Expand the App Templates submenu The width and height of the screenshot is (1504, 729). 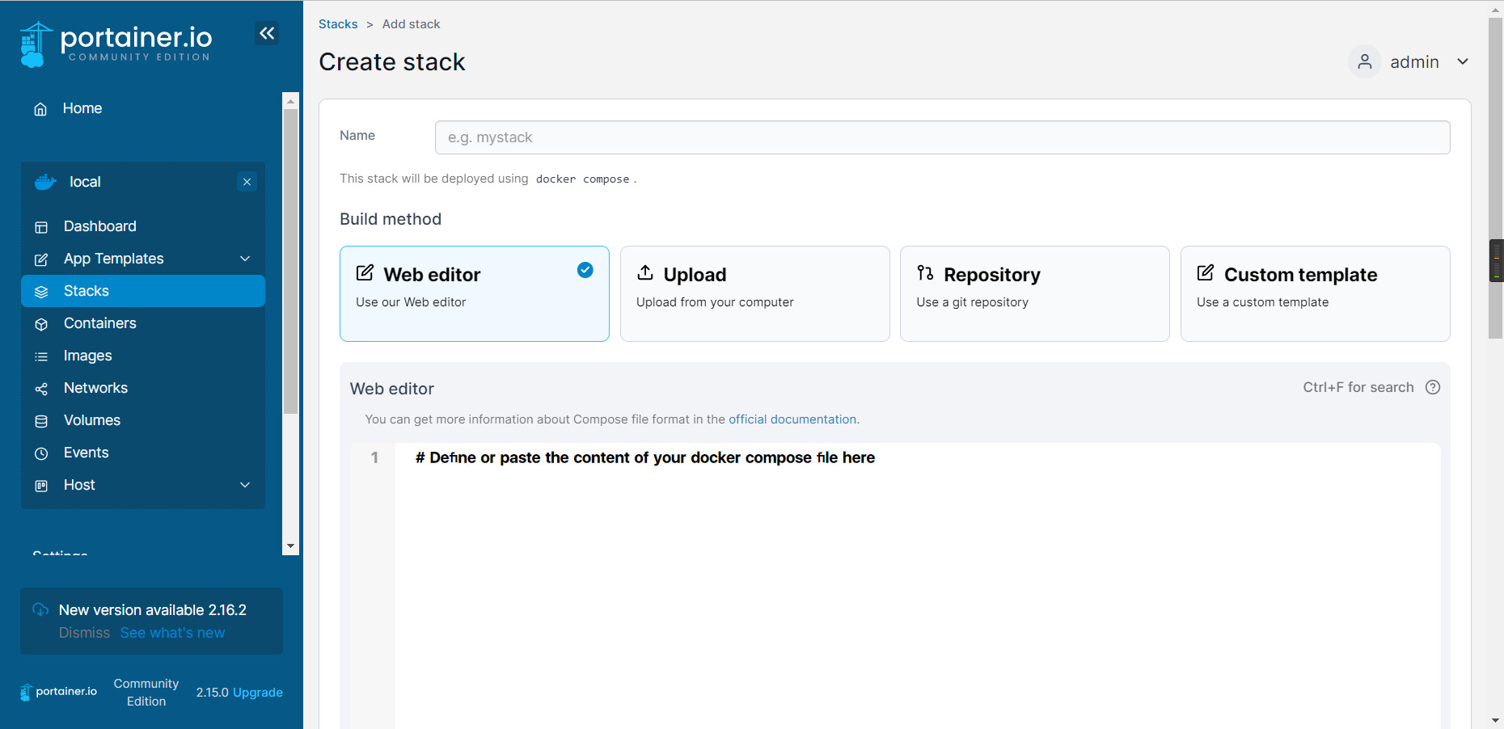tap(245, 259)
